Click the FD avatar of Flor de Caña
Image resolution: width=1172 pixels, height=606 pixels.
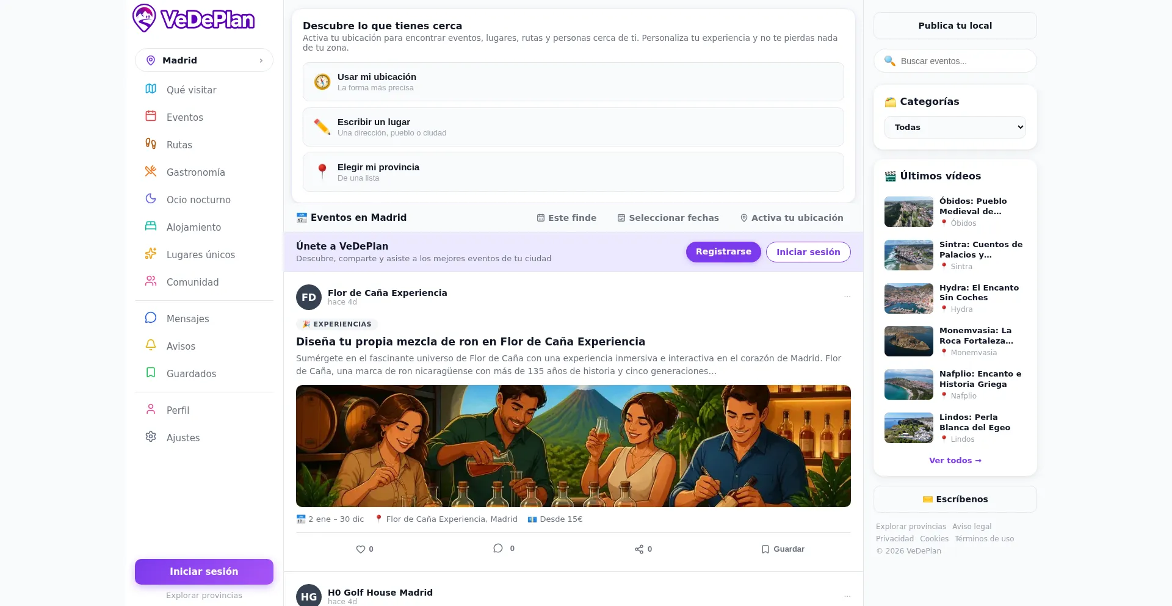(x=309, y=297)
